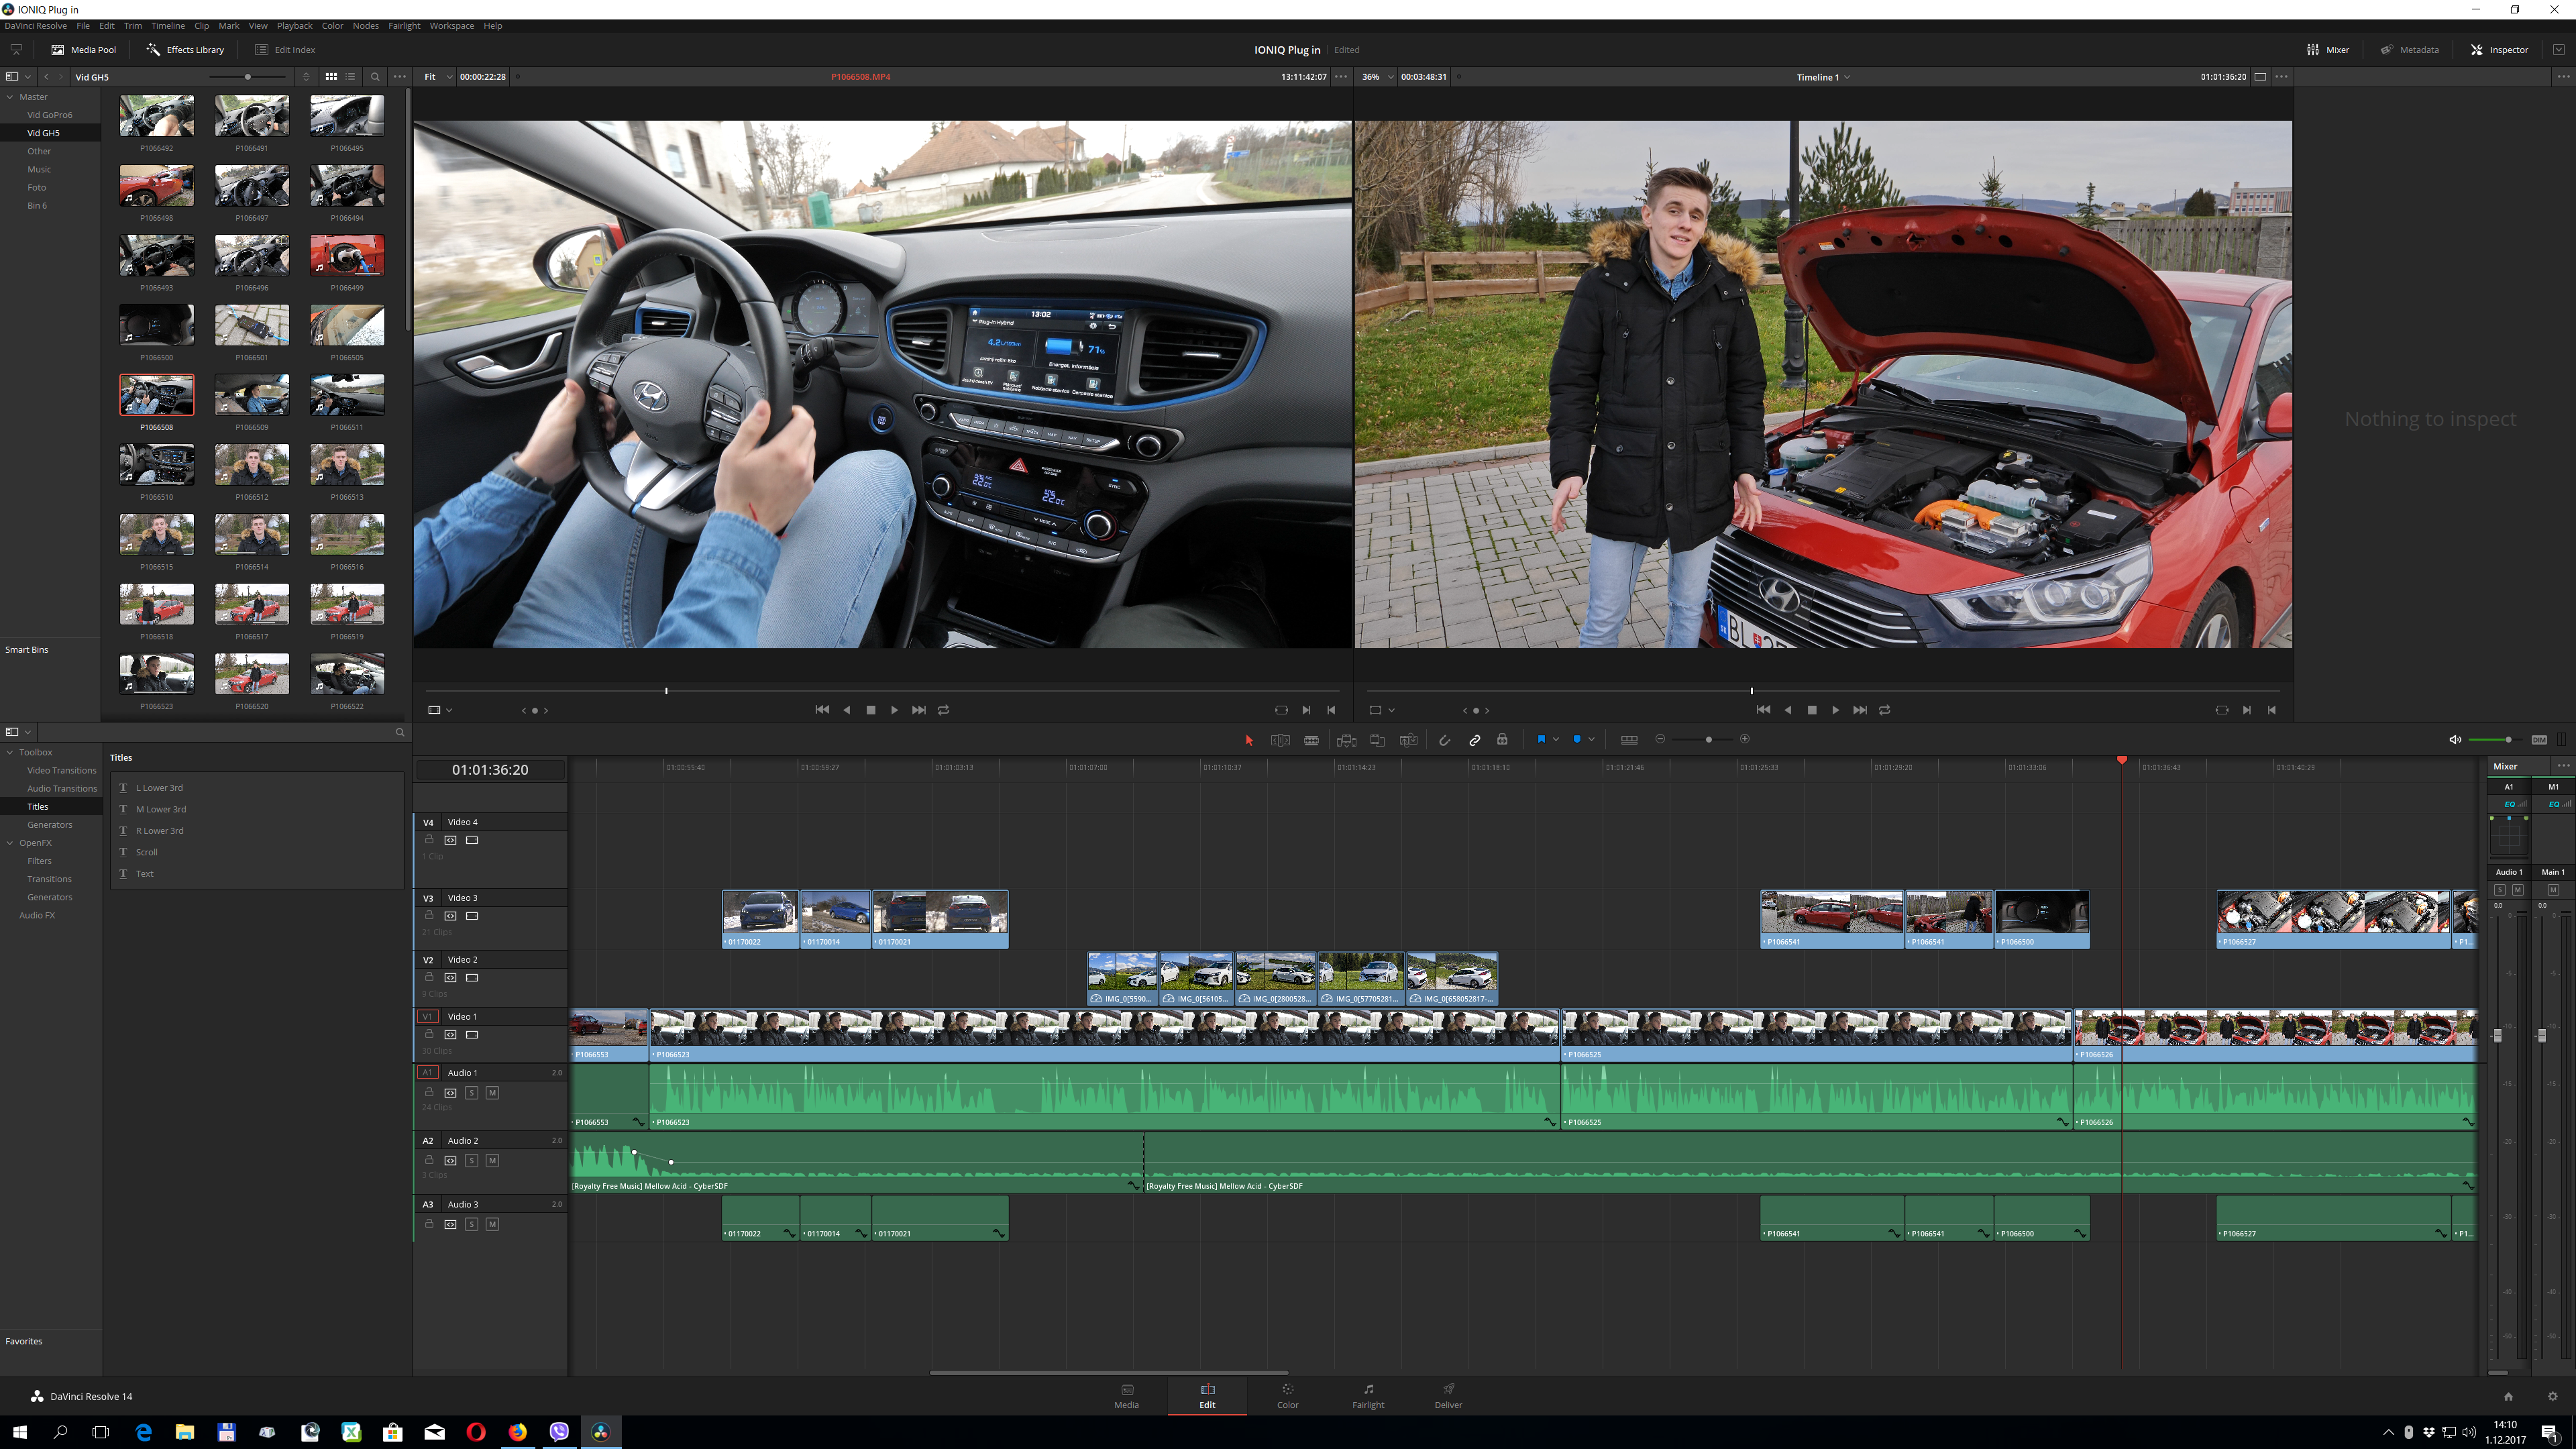2576x1449 pixels.
Task: Toggle timeline snapping magnet icon
Action: [x=1444, y=740]
